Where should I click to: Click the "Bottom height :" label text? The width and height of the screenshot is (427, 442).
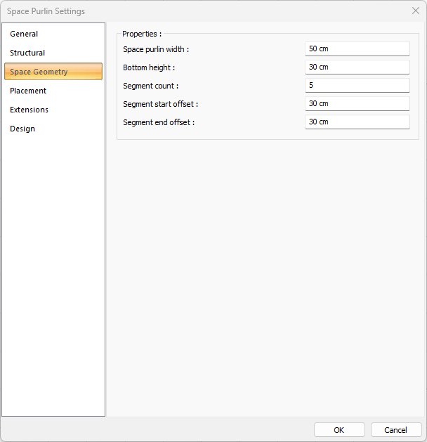(149, 67)
